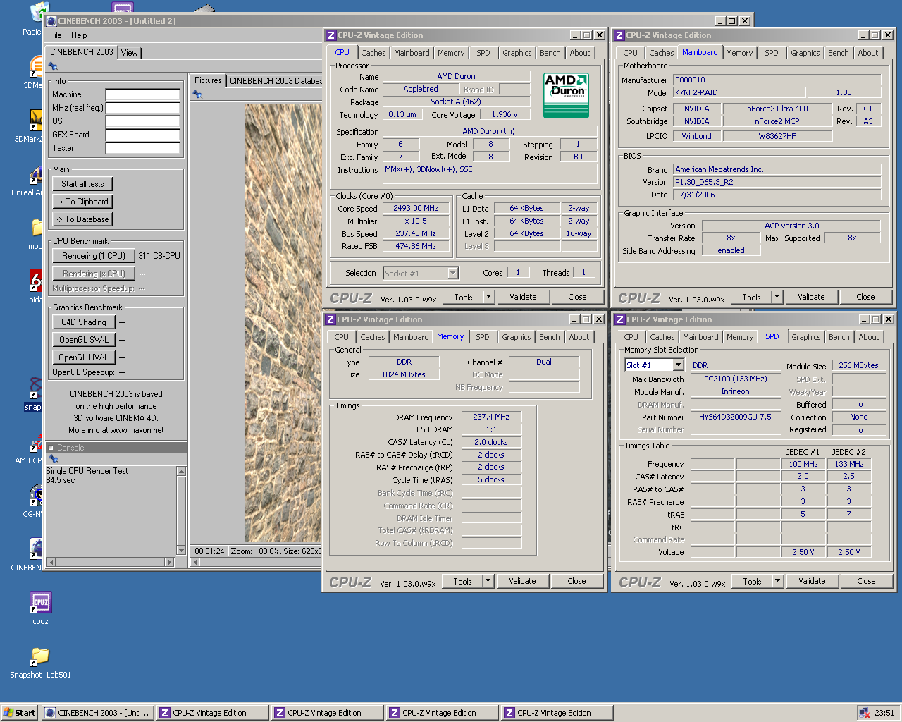Screen dimensions: 902x722
Task: Click into the MHz (real freq.) field
Action: coord(143,108)
